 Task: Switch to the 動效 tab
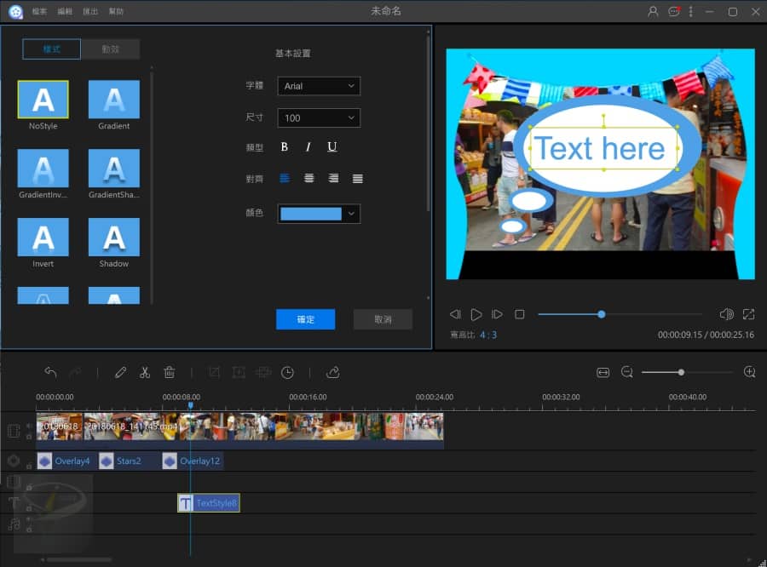pyautogui.click(x=110, y=49)
